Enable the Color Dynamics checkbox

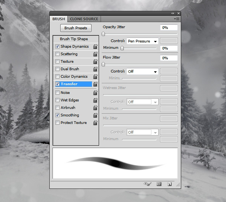[x=57, y=76]
